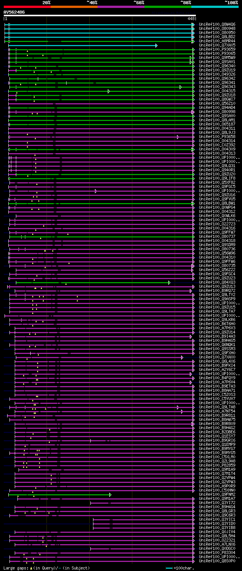This screenshot has height=571, width=242.
Task: Open hit UniRef100_Q7XAX5
Action: pos(217,45)
